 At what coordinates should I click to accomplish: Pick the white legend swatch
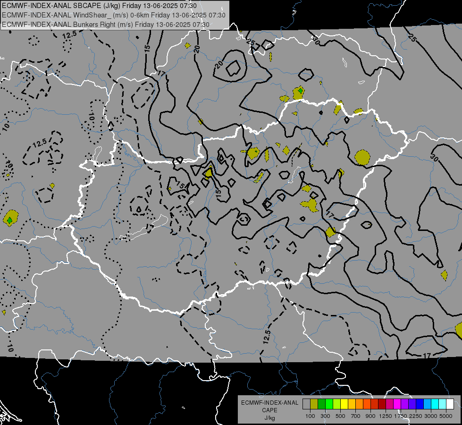pyautogui.click(x=450, y=404)
